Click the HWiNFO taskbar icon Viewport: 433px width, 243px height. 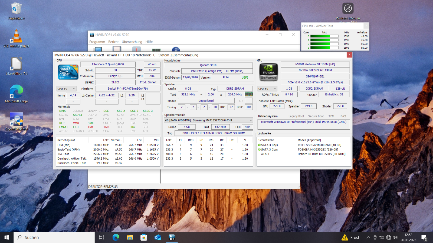click(172, 237)
